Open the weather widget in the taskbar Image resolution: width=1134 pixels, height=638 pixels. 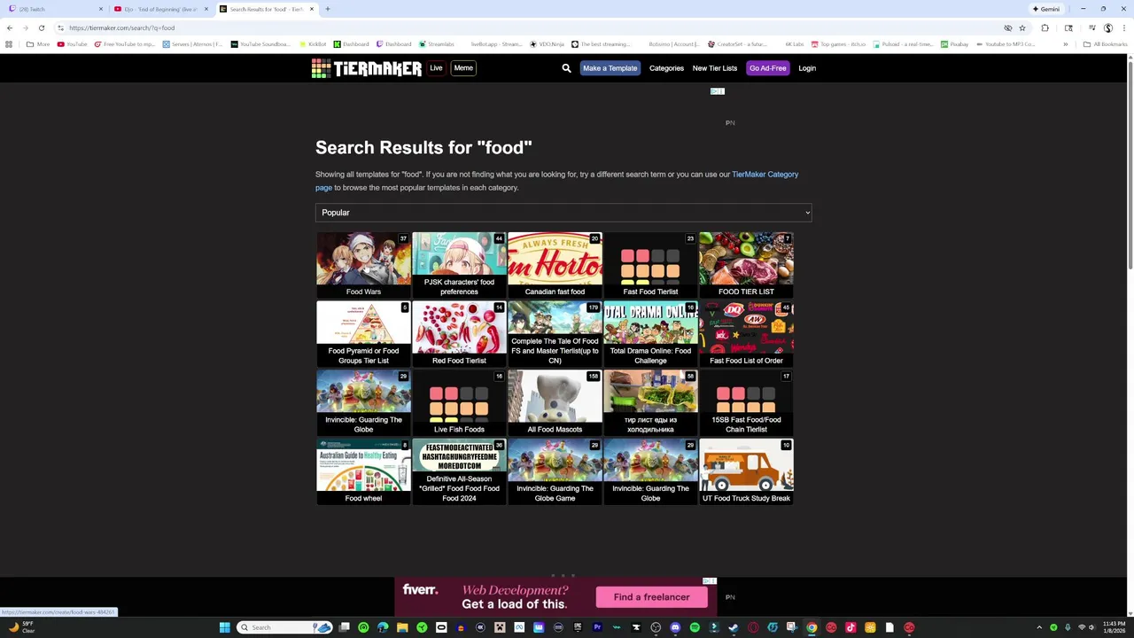(x=21, y=627)
